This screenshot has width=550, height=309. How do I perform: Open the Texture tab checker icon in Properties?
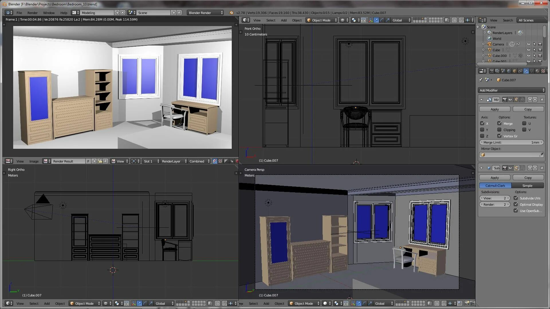(543, 71)
